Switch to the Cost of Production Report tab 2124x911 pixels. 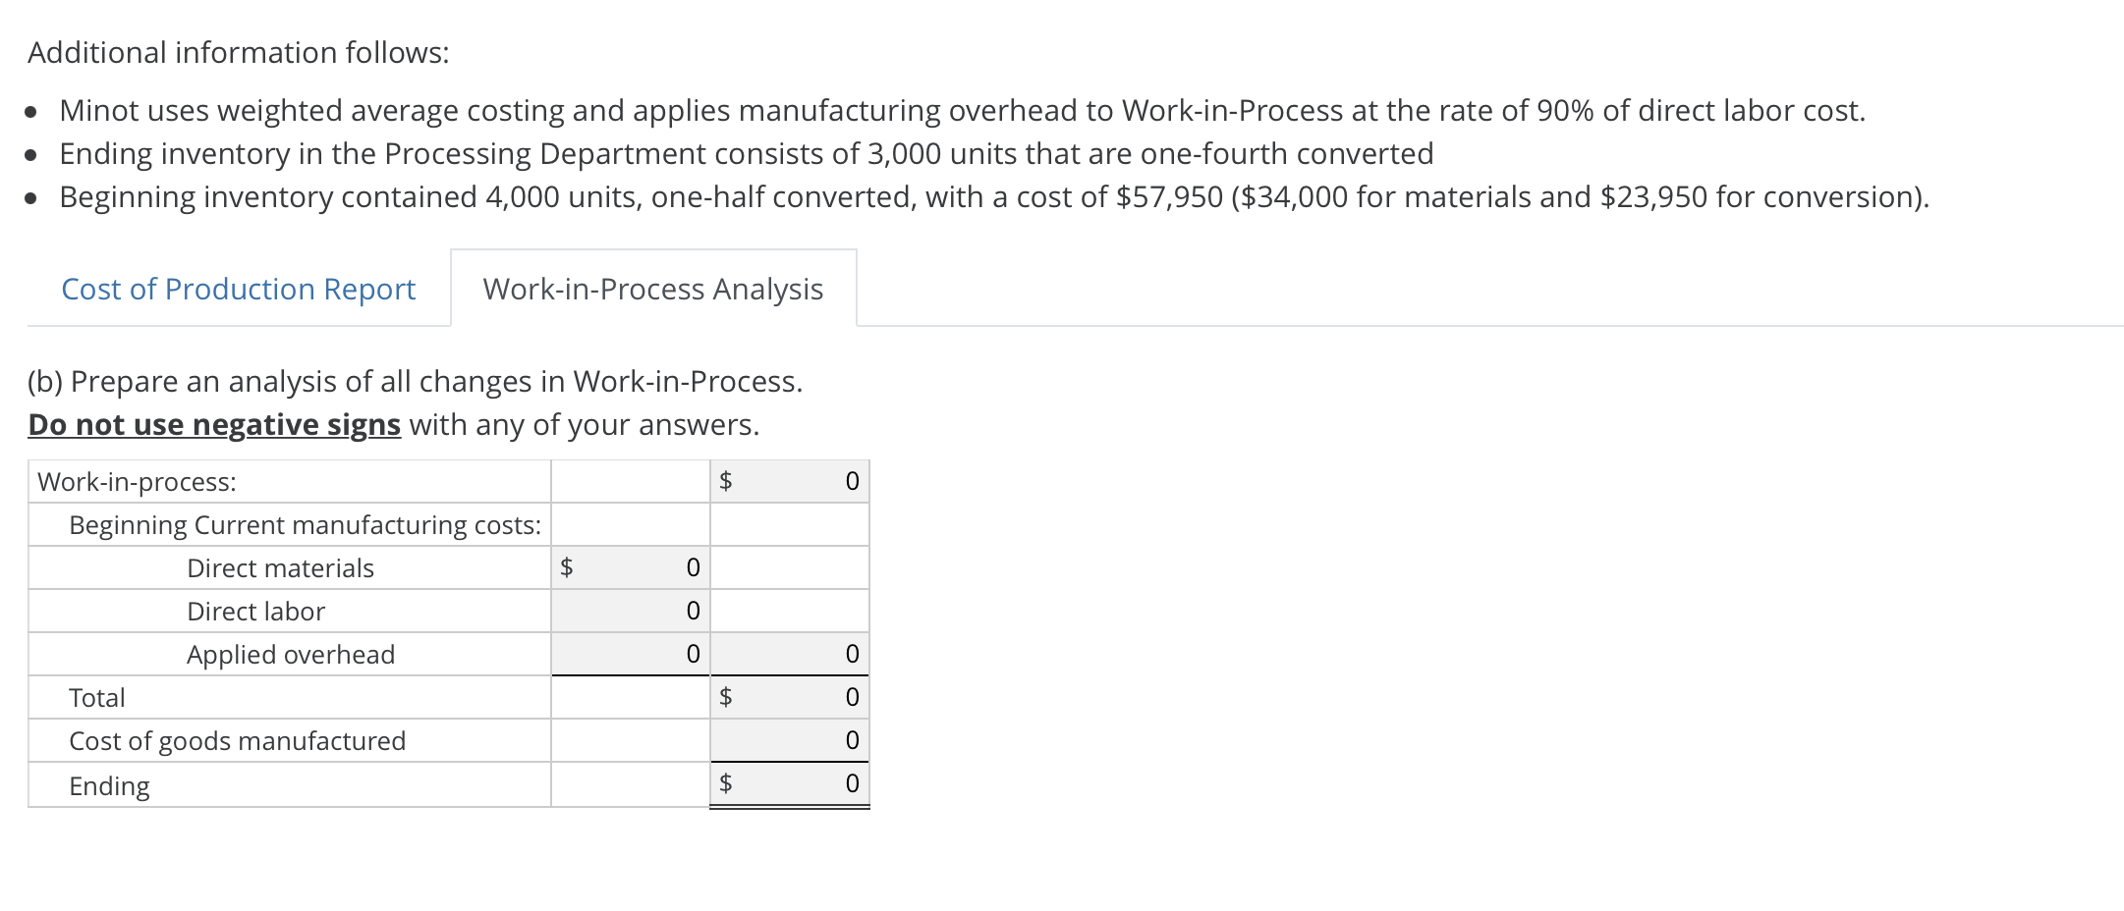[x=238, y=289]
